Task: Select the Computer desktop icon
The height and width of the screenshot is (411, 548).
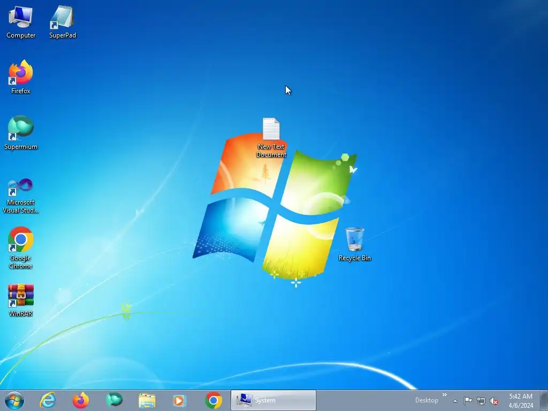Action: click(x=21, y=22)
